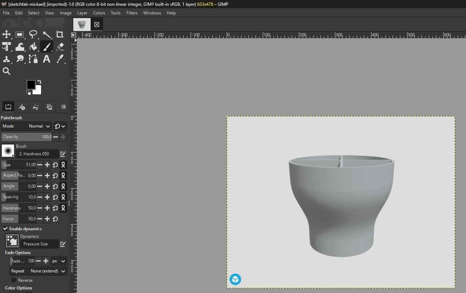The width and height of the screenshot is (466, 293).
Task: Toggle link of Size to brush default
Action: pyautogui.click(x=63, y=165)
